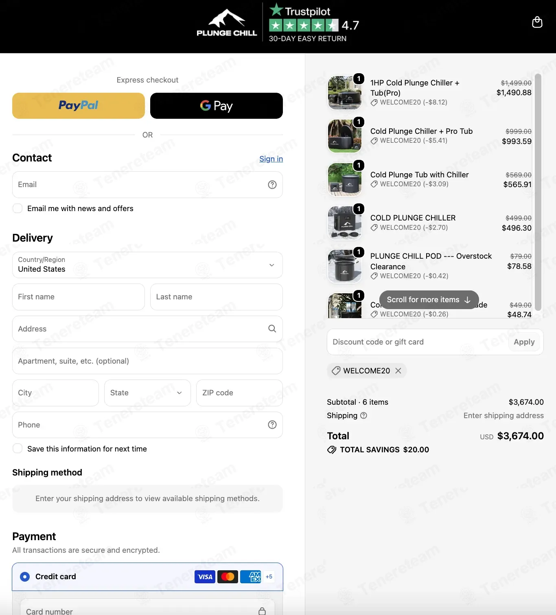This screenshot has width=556, height=615.
Task: Focus the Apartment, suite, etc. field
Action: [x=147, y=361]
